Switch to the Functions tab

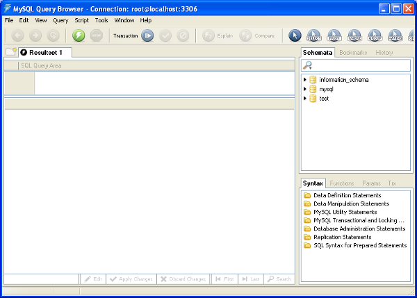click(x=342, y=183)
